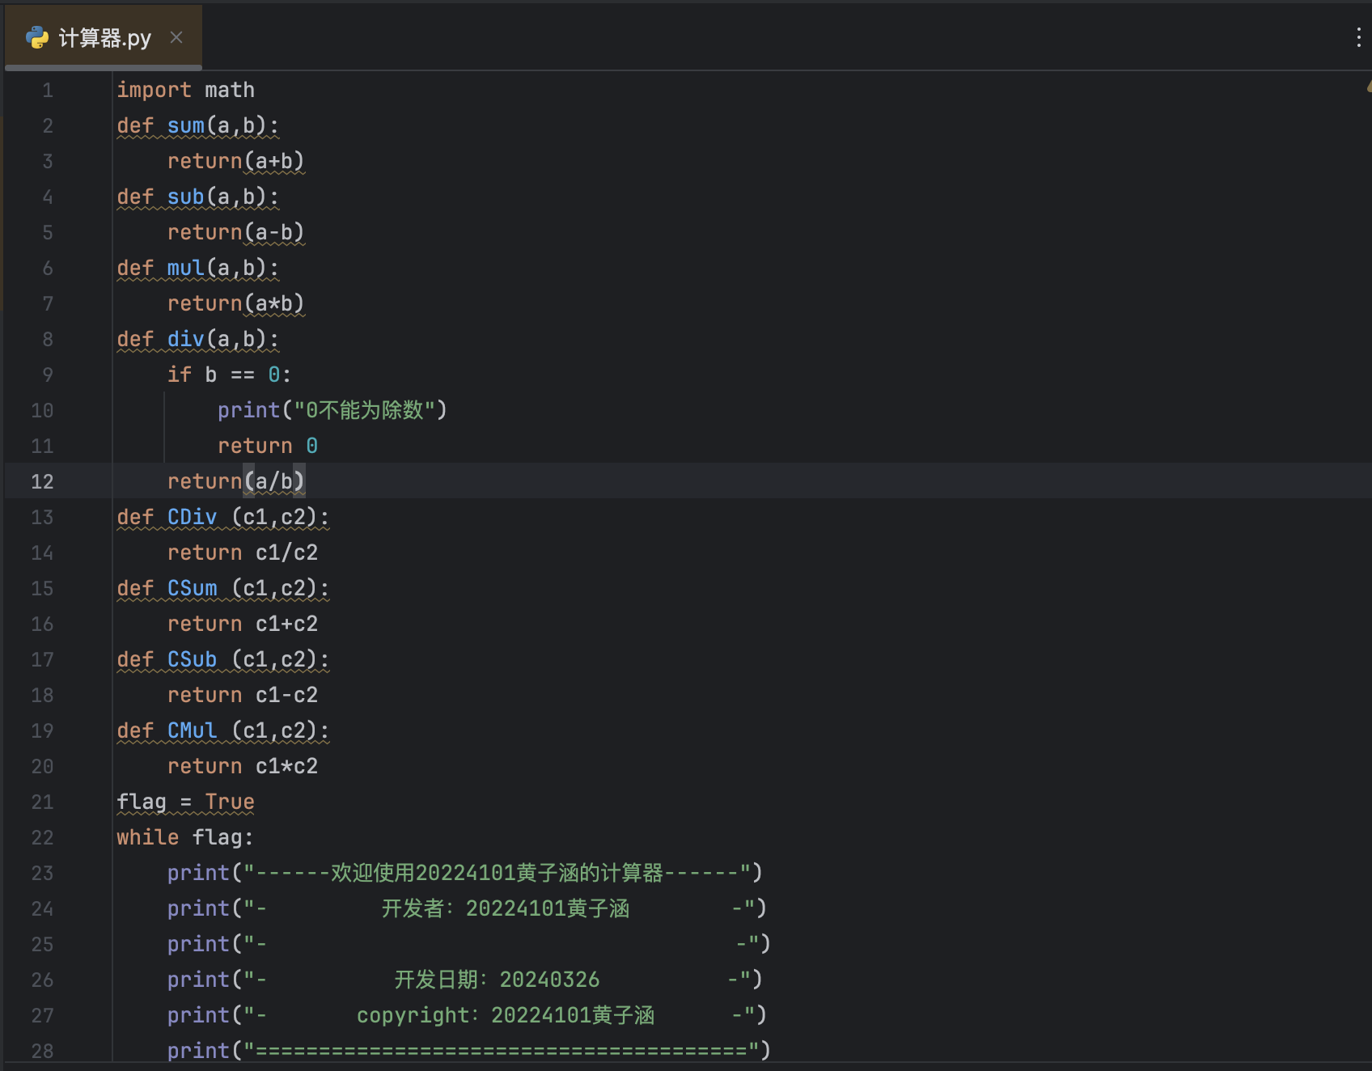Click the 'True' value on flag line
This screenshot has width=1372, height=1071.
click(x=229, y=802)
